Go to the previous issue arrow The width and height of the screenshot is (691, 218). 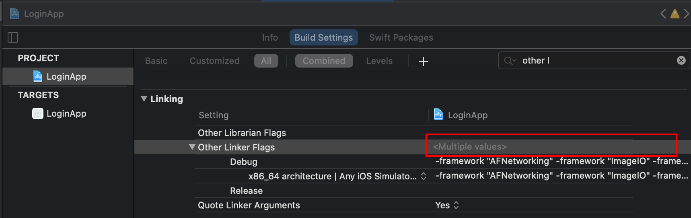663,14
